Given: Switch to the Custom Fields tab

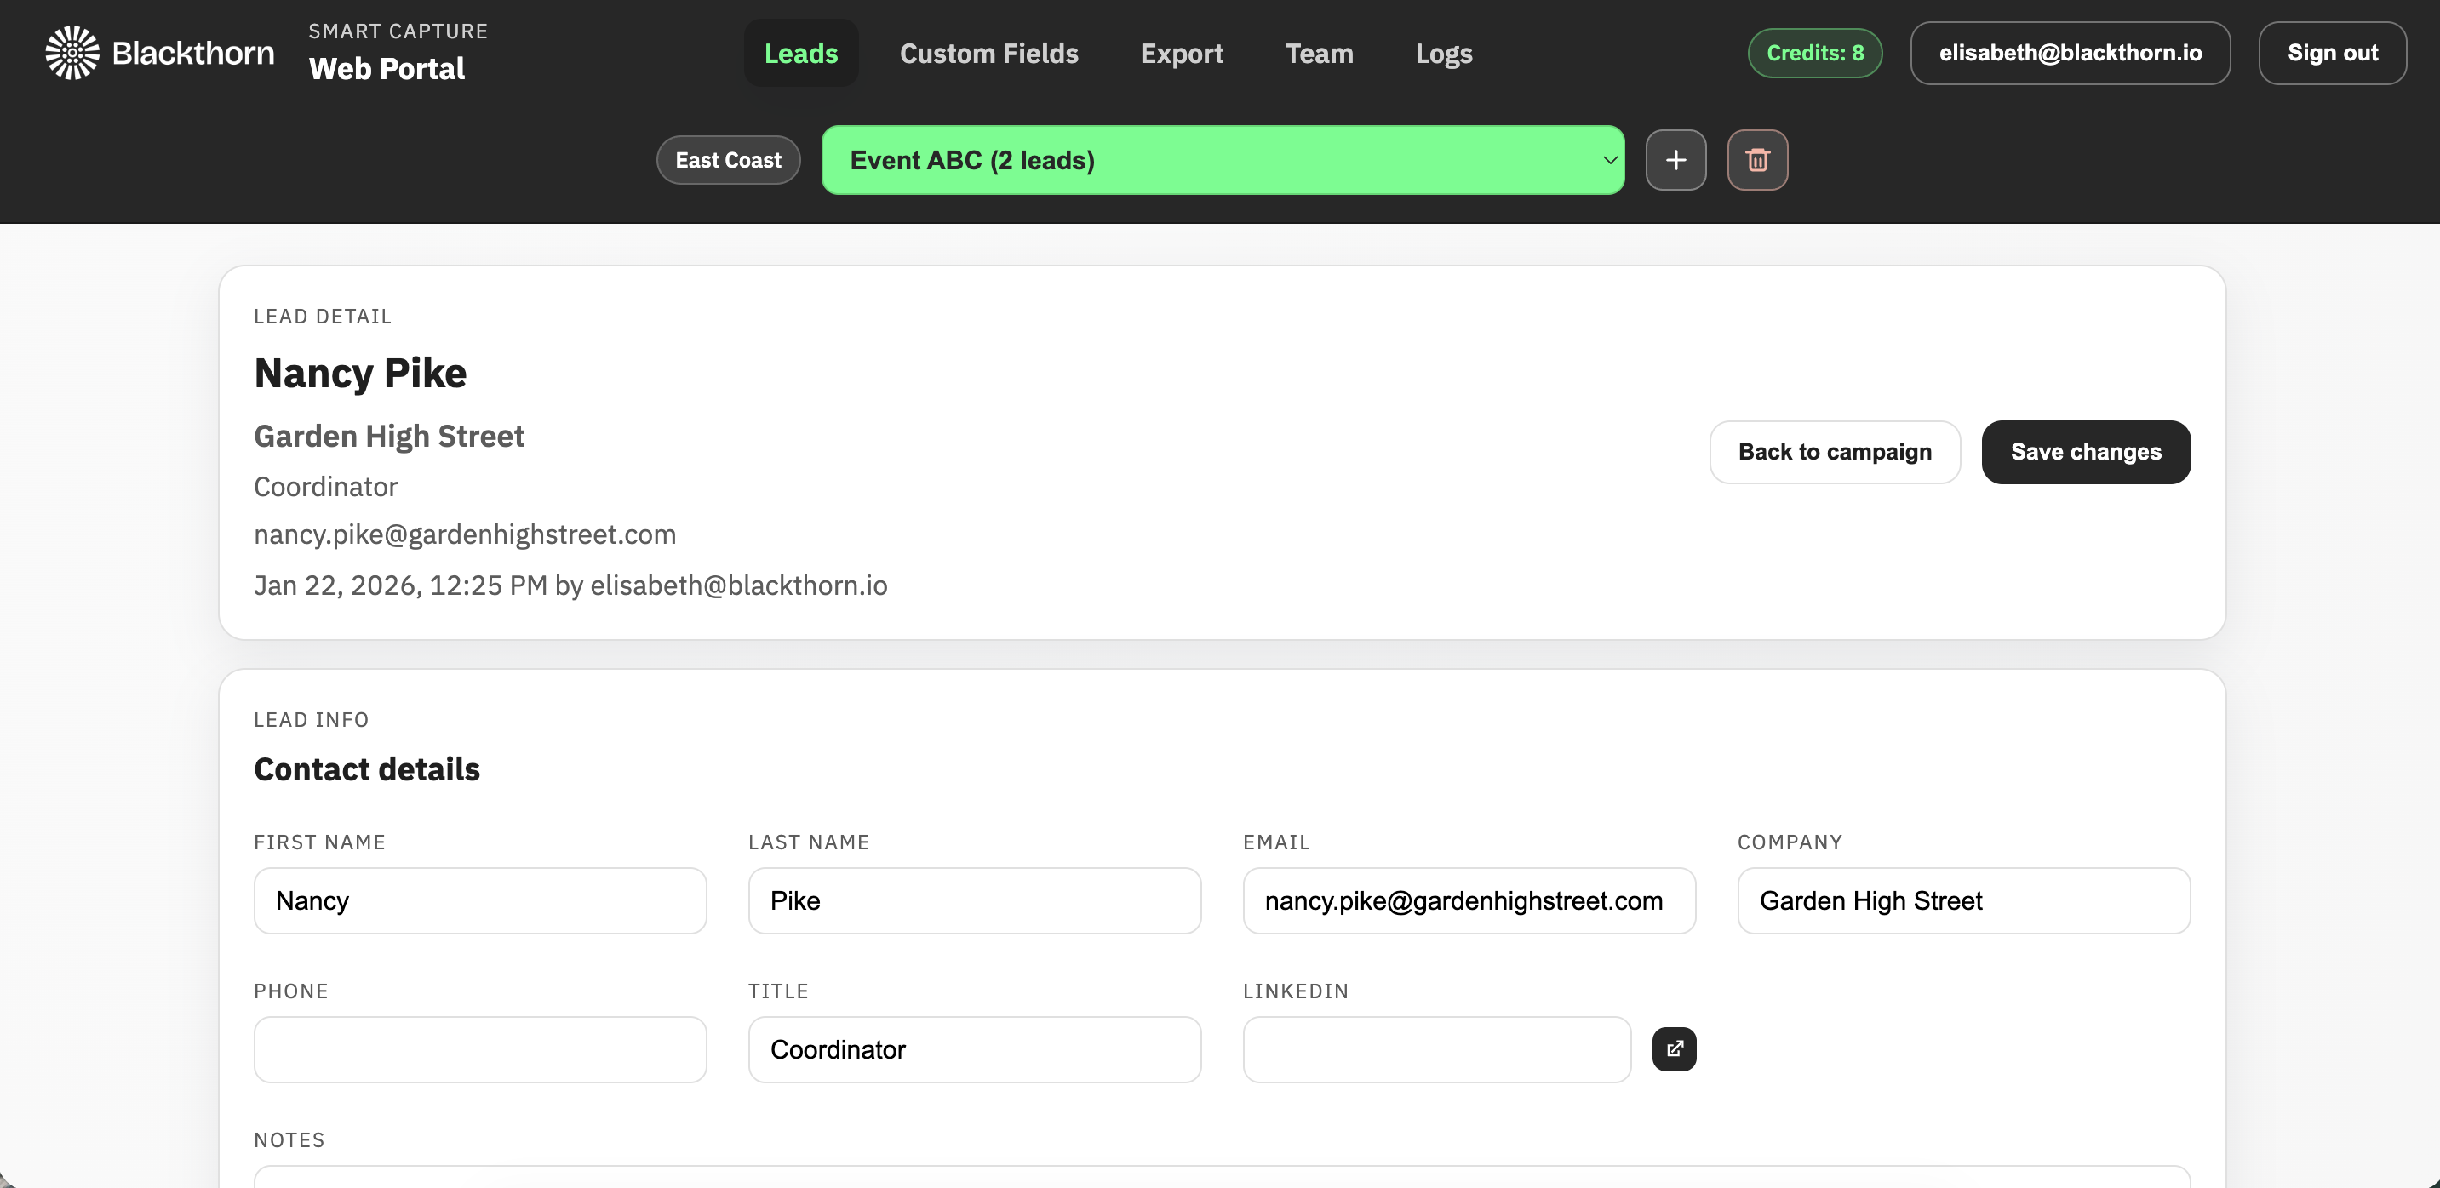Looking at the screenshot, I should point(989,53).
